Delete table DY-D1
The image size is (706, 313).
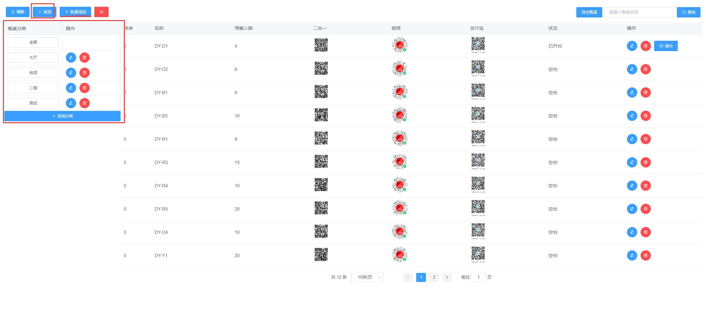(x=646, y=46)
